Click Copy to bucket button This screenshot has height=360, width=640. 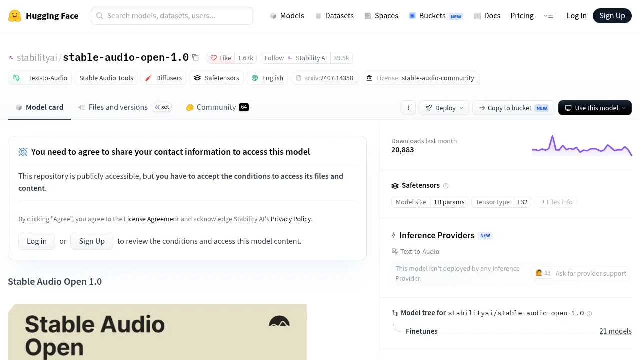(513, 108)
